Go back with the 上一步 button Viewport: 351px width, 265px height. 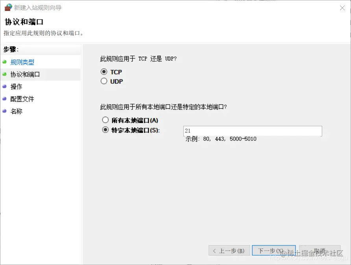(x=229, y=250)
